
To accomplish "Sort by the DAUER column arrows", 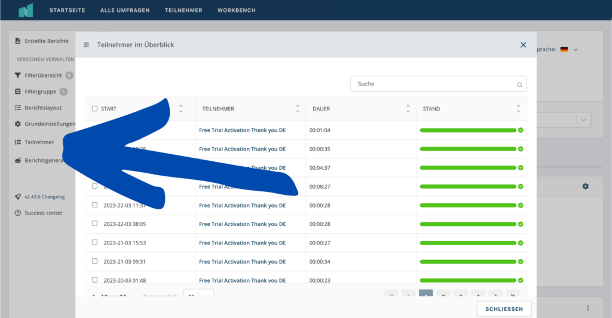I will (408, 109).
